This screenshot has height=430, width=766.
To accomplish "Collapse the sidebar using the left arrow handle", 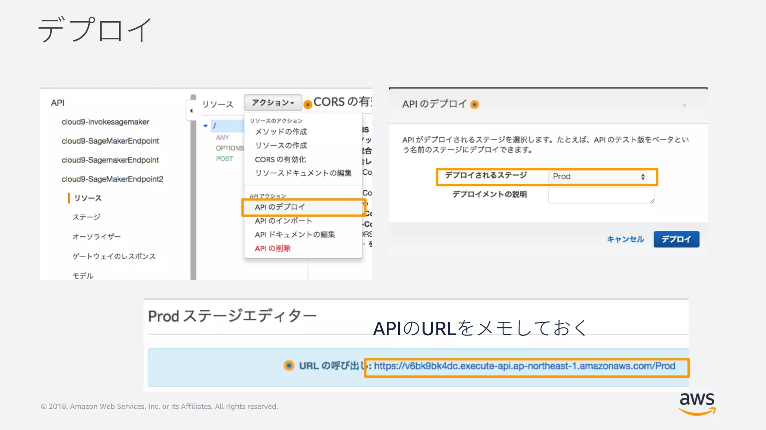I will (x=191, y=110).
